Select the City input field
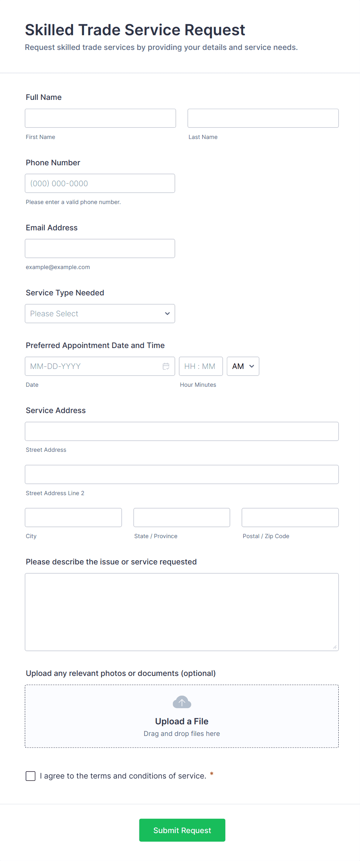 (x=73, y=517)
